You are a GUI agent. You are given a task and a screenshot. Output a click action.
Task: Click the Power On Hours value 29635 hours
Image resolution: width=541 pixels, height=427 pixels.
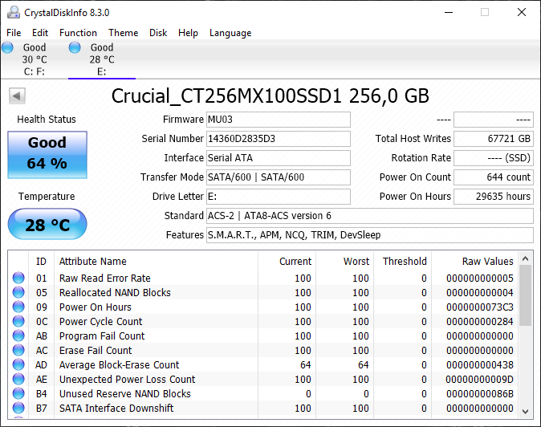tap(494, 197)
